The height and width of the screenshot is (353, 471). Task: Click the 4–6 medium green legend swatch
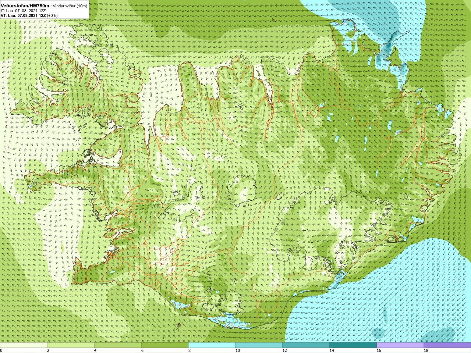[x=118, y=345]
